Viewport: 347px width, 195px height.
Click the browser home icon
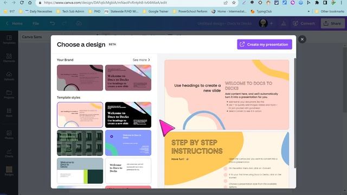pos(30,3)
